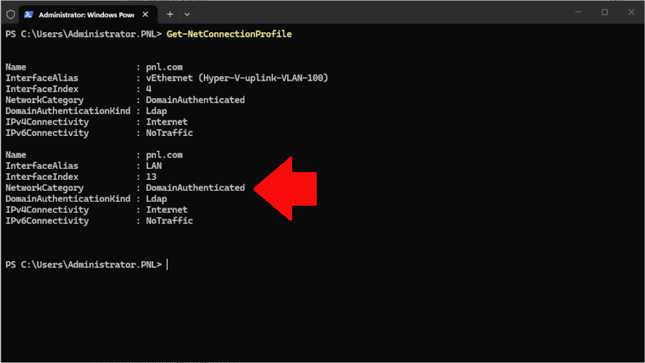This screenshot has height=363, width=645.
Task: Expand the new tab profile dropdown chevron
Action: pos(187,14)
